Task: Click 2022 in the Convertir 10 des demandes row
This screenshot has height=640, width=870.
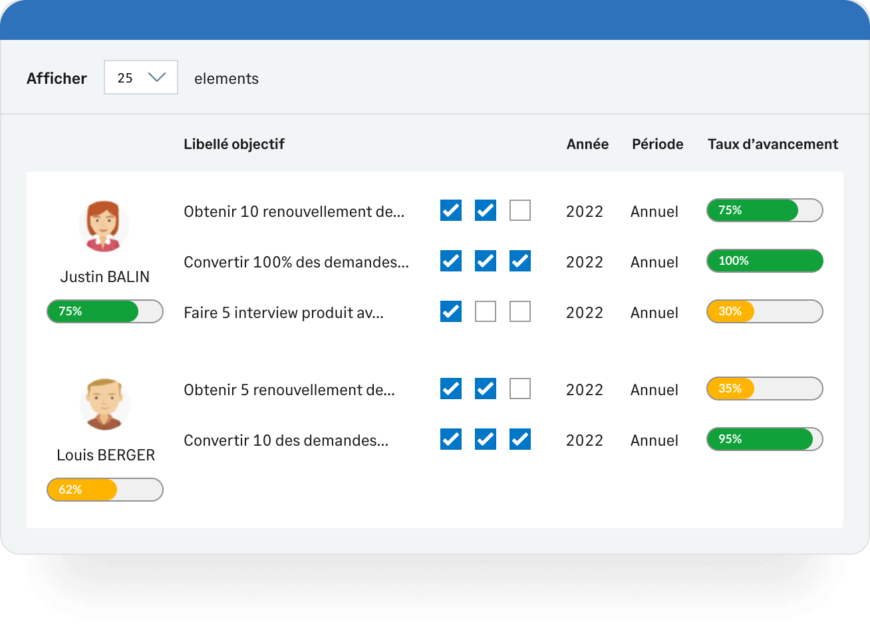Action: 585,440
